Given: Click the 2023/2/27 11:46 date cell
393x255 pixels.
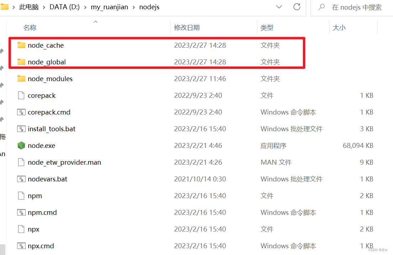Looking at the screenshot, I should [200, 79].
